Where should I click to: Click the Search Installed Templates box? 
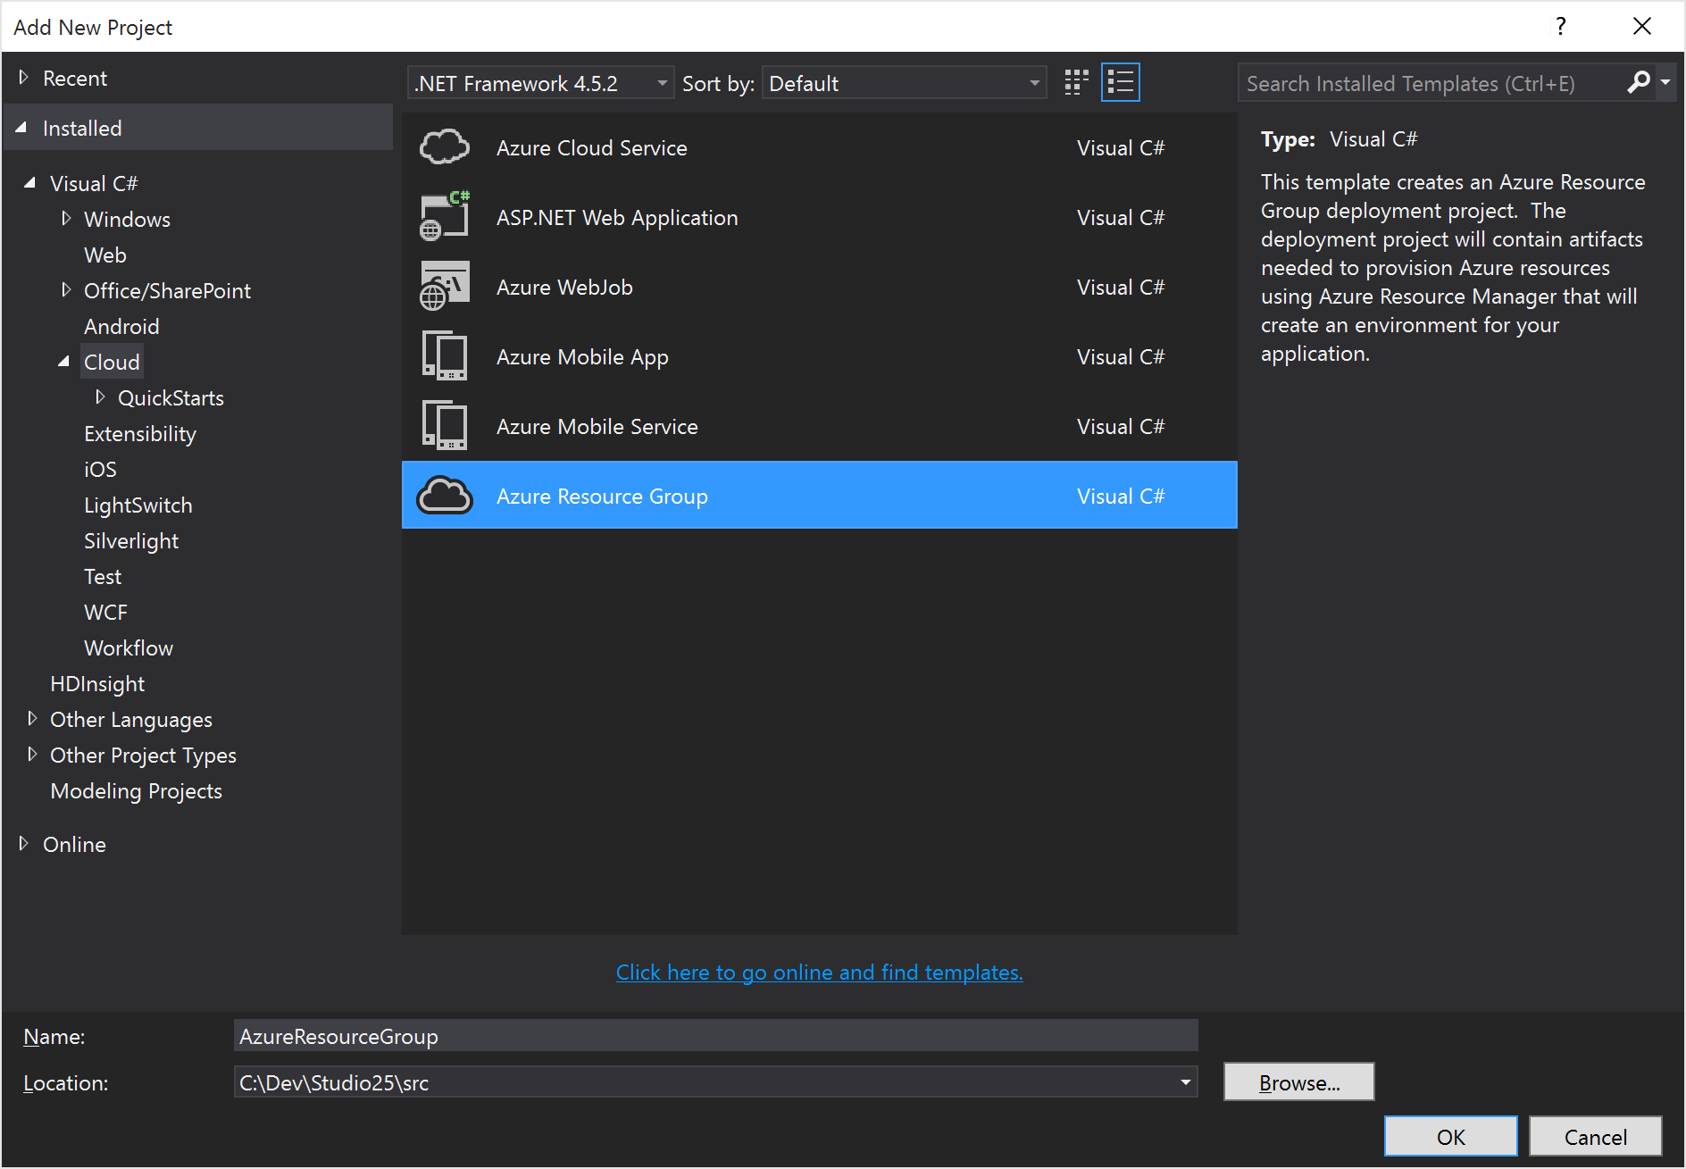coord(1433,83)
